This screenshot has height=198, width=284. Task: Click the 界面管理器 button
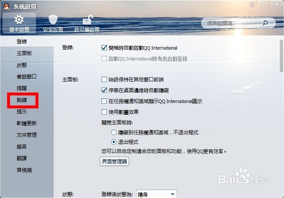tap(114, 161)
